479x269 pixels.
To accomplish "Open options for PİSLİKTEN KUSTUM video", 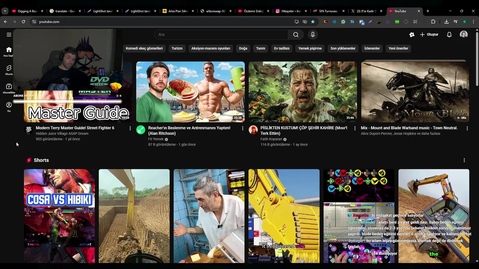I will (x=355, y=128).
